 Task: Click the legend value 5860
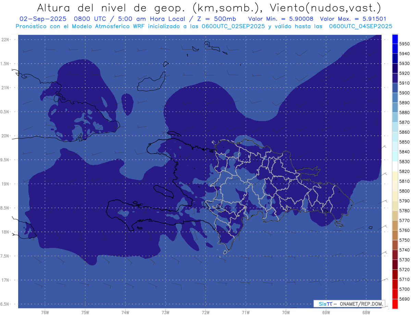(x=404, y=132)
